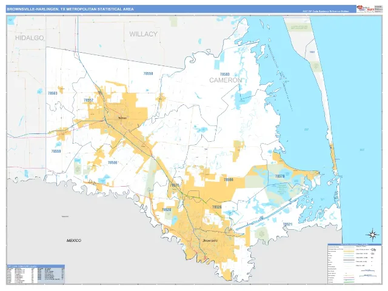The image size is (388, 291).
Task: Select the HIDALGO county label
Action: (30, 38)
